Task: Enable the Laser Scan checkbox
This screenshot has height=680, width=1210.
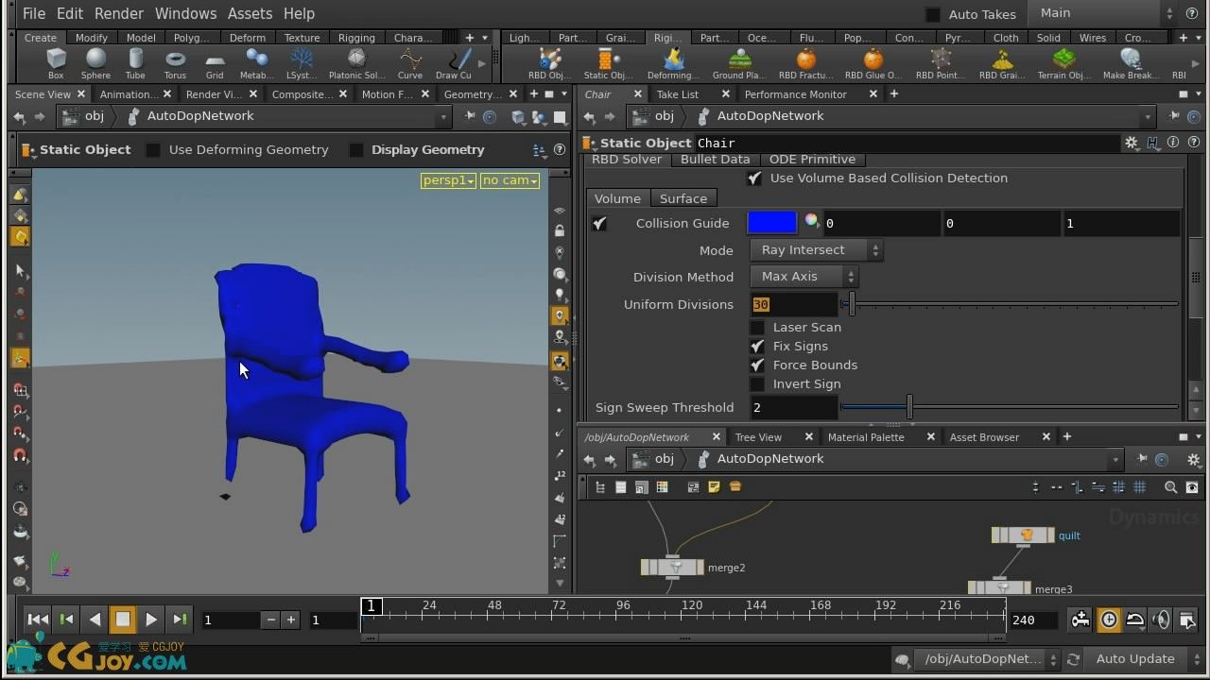Action: pyautogui.click(x=757, y=328)
